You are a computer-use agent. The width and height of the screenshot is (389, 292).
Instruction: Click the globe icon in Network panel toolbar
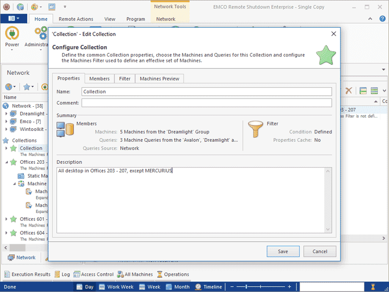[x=9, y=87]
